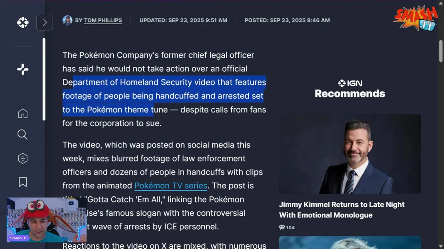Follow the Pokémon TV series link
The width and height of the screenshot is (444, 249).
point(171,186)
